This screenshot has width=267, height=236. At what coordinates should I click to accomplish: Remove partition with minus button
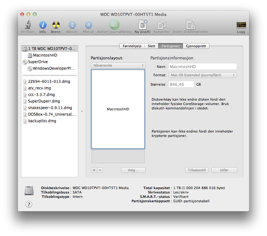pyautogui.click(x=100, y=170)
